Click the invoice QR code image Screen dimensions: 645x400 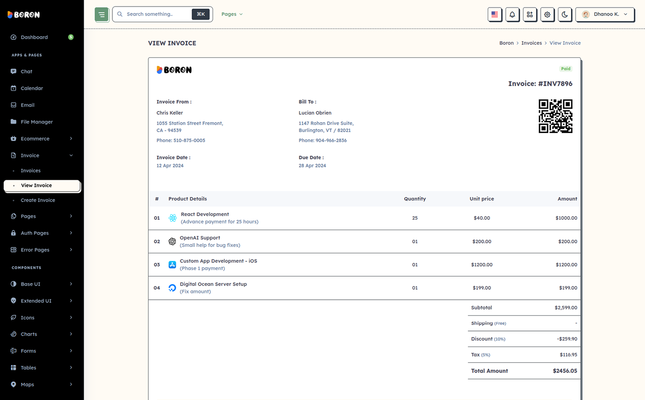555,116
